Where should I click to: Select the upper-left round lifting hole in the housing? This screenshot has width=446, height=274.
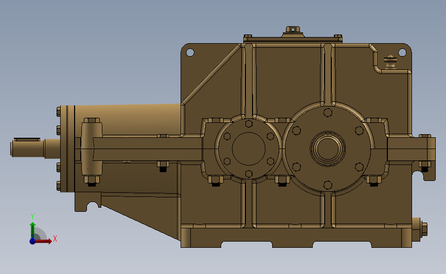(190, 52)
